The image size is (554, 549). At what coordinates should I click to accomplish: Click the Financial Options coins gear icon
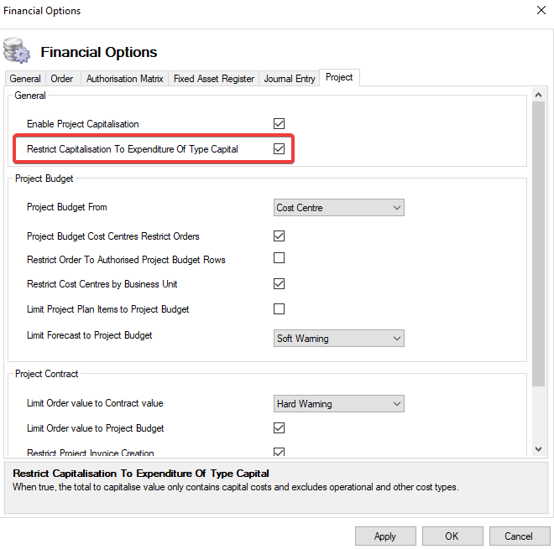point(17,51)
